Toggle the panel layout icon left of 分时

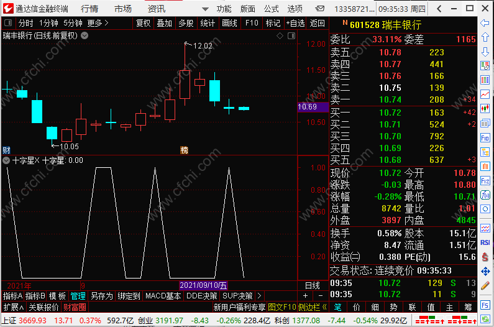(8, 23)
